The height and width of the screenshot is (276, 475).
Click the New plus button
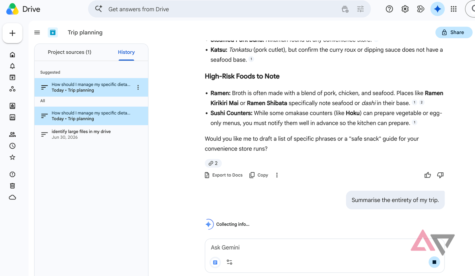pos(12,33)
